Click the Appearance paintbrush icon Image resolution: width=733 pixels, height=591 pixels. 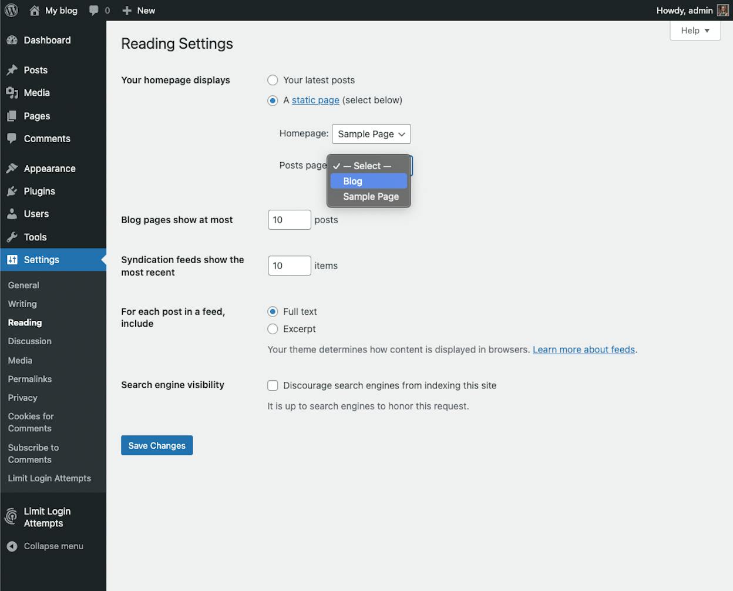pos(12,169)
